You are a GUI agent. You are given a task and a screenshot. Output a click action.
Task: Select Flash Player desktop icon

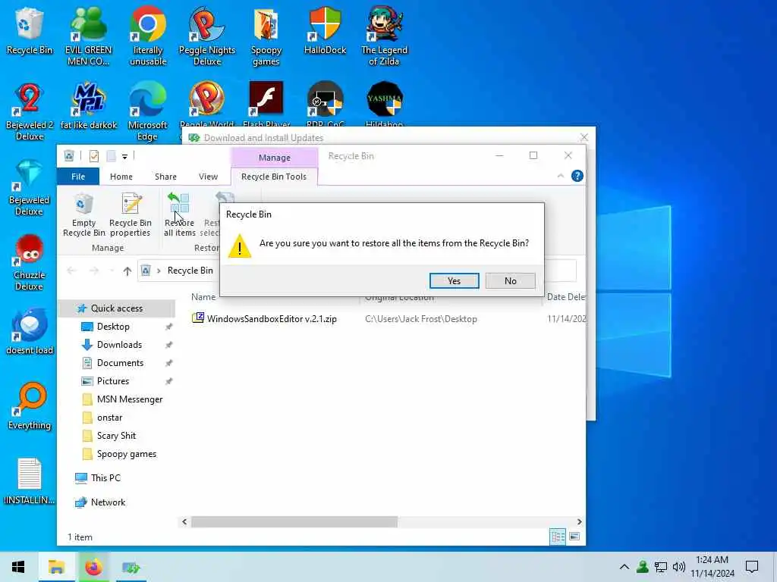coord(266,104)
